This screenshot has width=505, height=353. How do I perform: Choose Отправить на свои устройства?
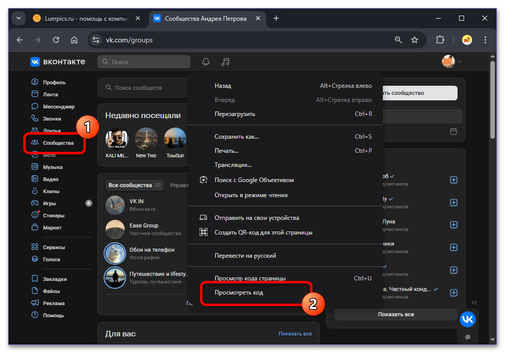285,218
